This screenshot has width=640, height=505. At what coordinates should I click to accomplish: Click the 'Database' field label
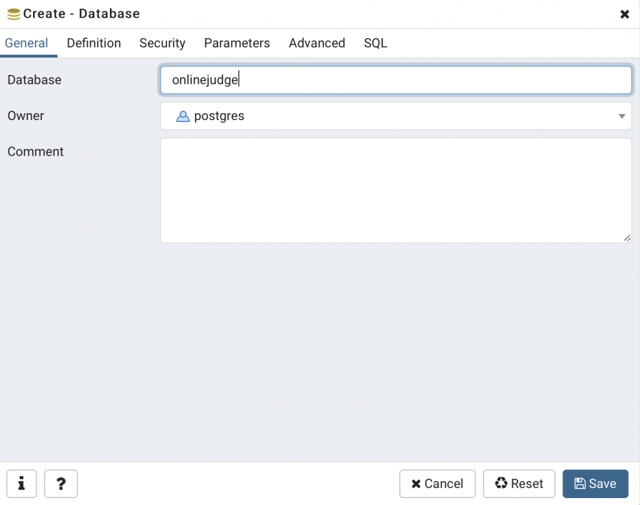click(34, 80)
